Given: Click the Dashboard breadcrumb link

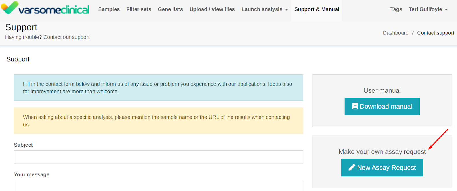Looking at the screenshot, I should coord(396,33).
